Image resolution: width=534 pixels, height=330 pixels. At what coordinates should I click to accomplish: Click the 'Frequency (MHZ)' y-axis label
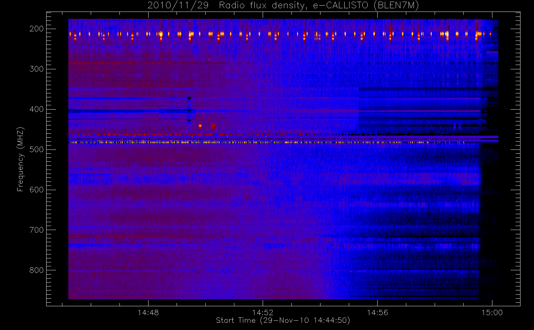(x=20, y=159)
